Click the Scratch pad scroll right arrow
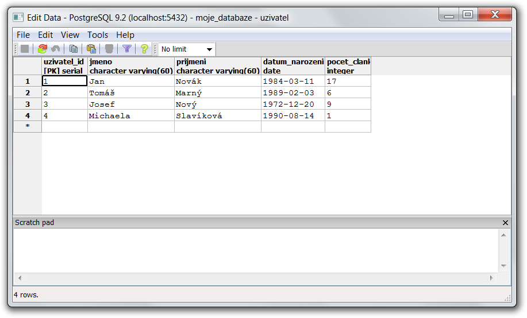Image resolution: width=527 pixels, height=318 pixels. 491,278
